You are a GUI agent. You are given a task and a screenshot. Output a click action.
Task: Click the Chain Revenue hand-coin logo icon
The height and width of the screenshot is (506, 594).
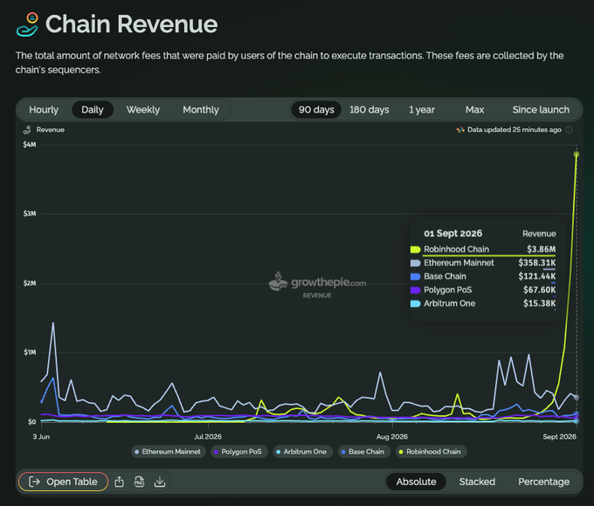coord(27,24)
